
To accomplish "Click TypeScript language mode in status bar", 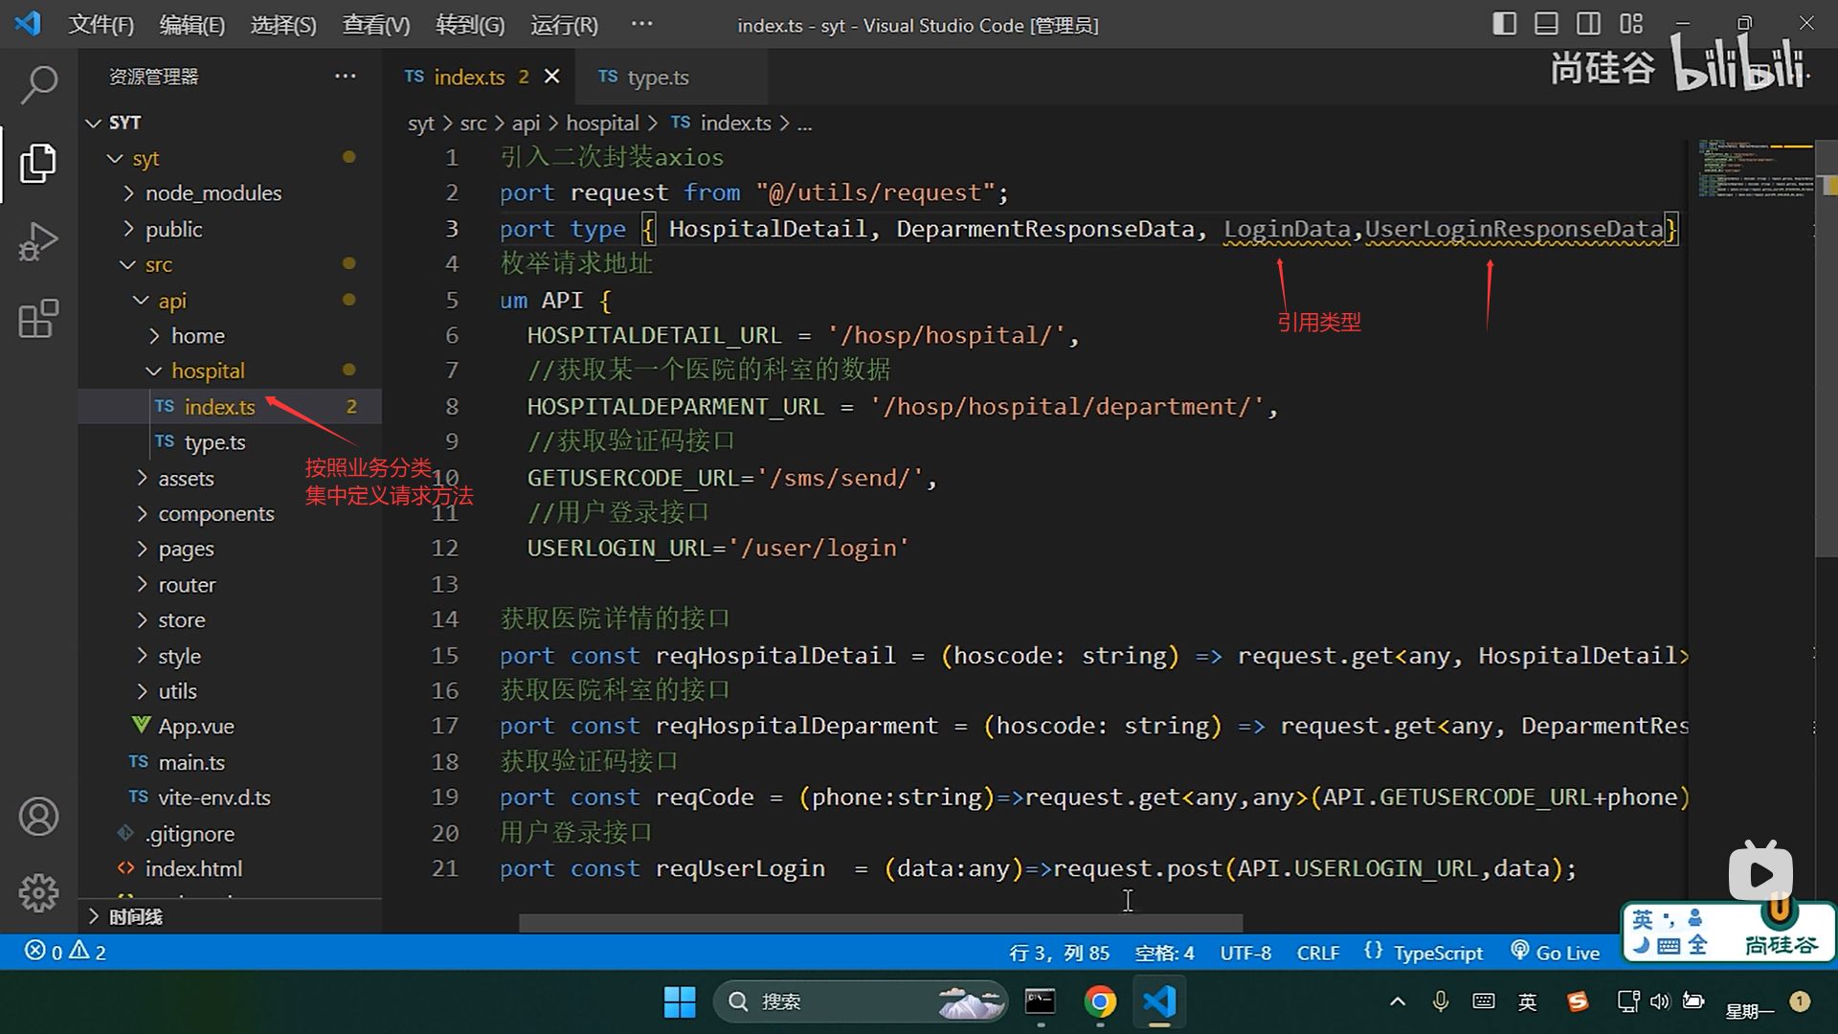I will tap(1437, 953).
